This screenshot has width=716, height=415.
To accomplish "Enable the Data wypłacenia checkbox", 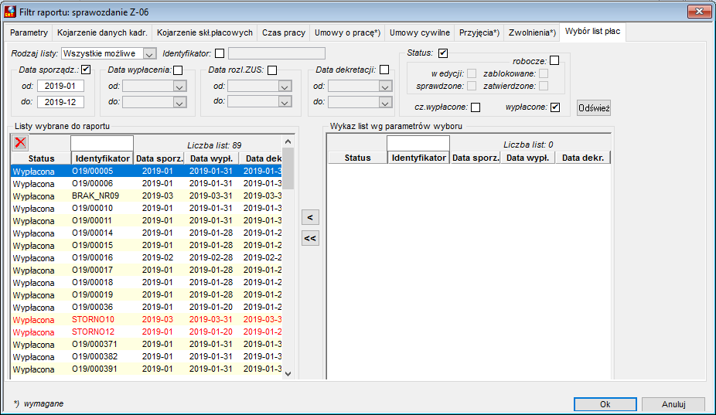I will (x=178, y=70).
